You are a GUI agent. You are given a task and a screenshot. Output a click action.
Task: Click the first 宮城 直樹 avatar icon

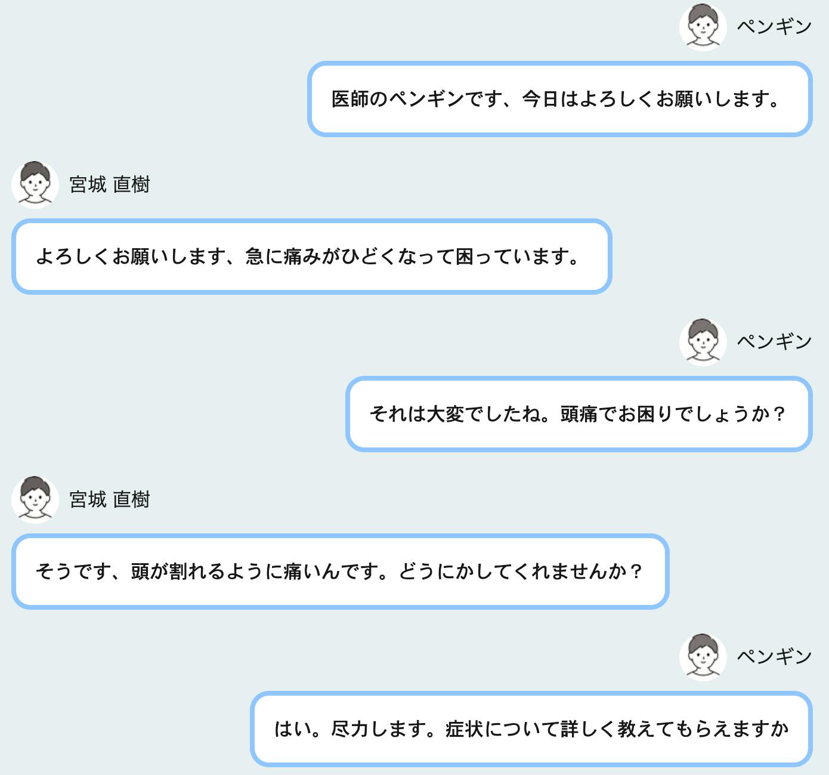35,184
